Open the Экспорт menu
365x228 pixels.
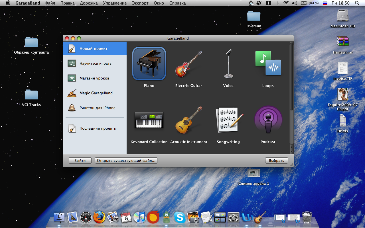[140, 3]
